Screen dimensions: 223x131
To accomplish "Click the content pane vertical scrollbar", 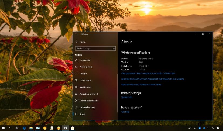I will pyautogui.click(x=212, y=96).
